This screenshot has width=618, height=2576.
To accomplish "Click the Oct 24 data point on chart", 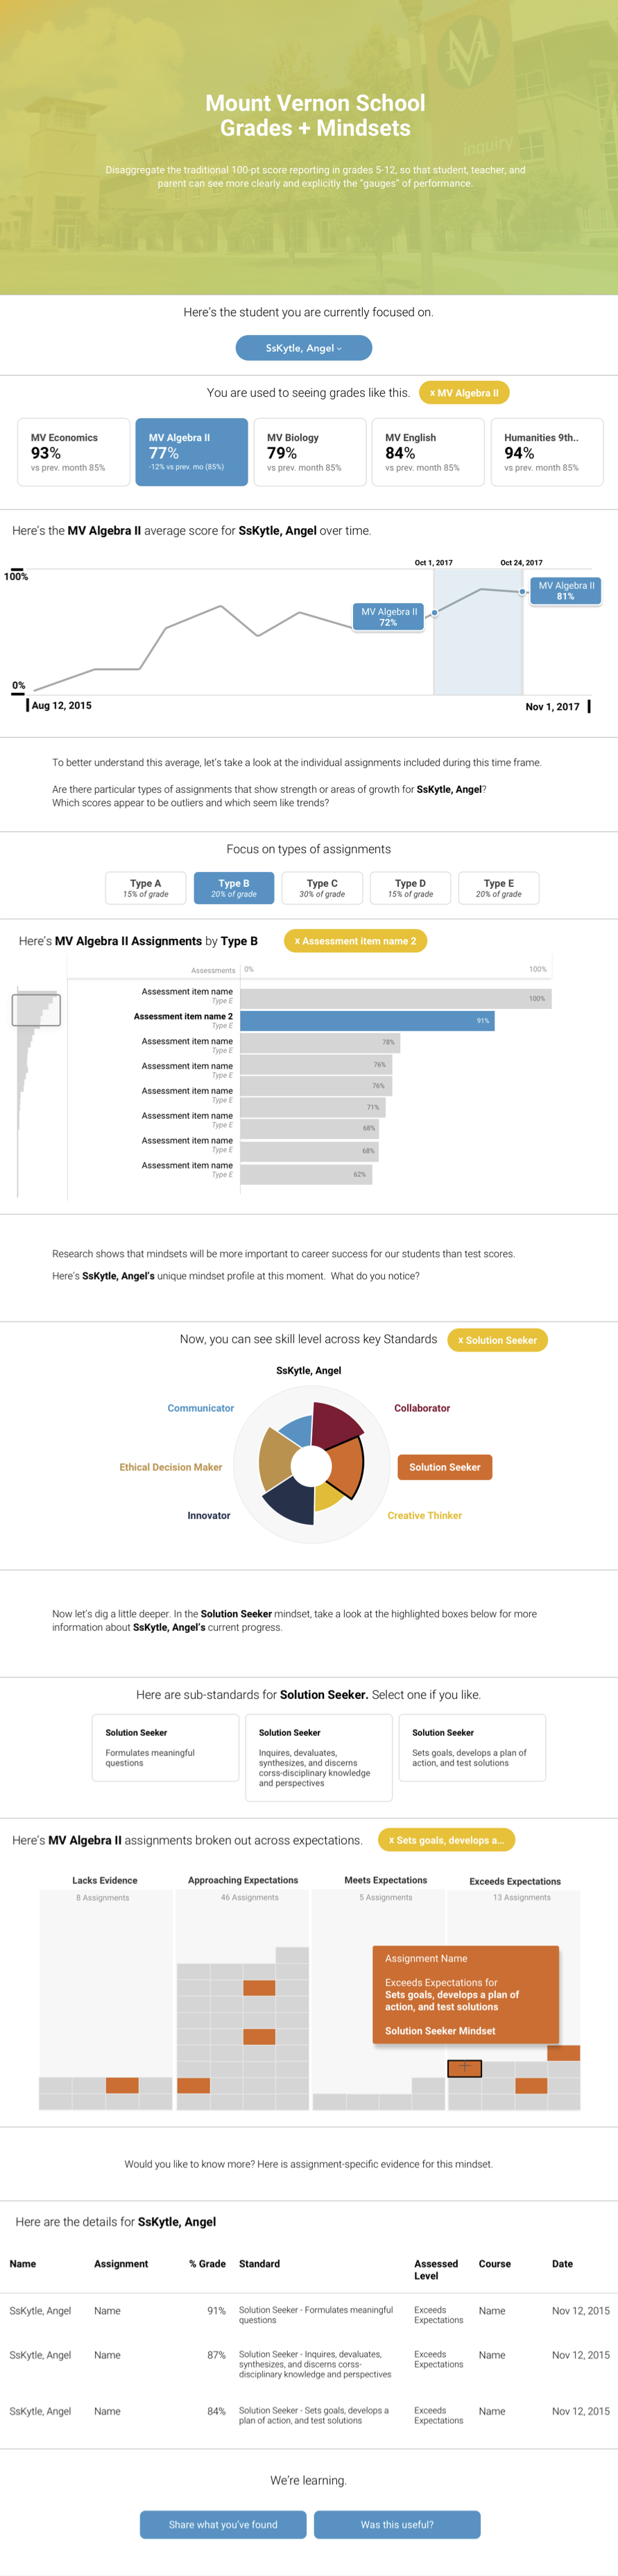I will coord(522,592).
